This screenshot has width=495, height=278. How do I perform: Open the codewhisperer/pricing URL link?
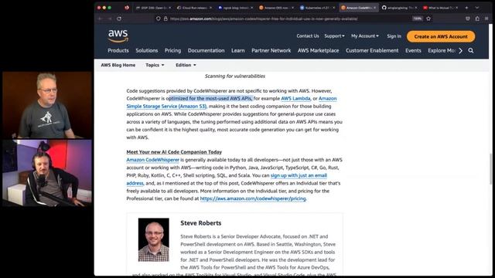pyautogui.click(x=253, y=198)
